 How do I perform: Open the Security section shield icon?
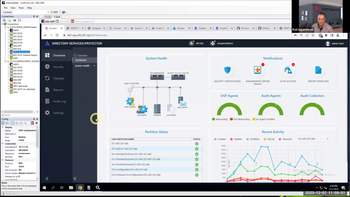(47, 67)
